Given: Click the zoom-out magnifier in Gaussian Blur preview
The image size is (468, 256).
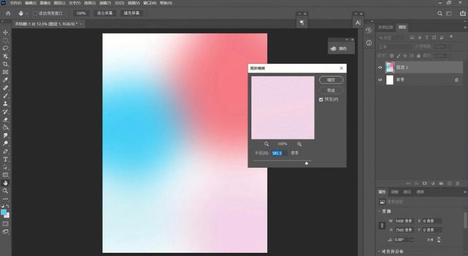Looking at the screenshot, I should [267, 144].
